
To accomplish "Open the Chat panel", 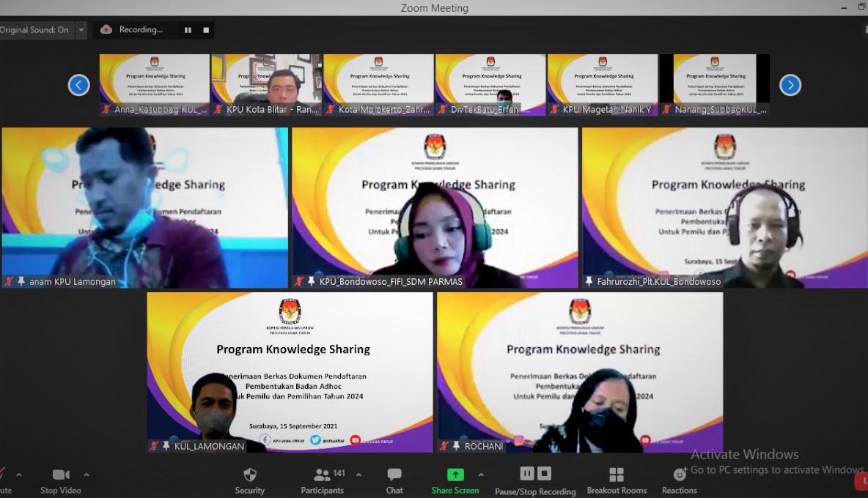I will (x=394, y=480).
